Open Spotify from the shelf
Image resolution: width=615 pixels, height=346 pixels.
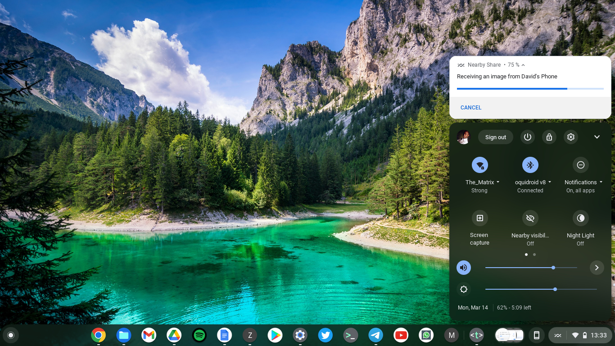click(199, 335)
